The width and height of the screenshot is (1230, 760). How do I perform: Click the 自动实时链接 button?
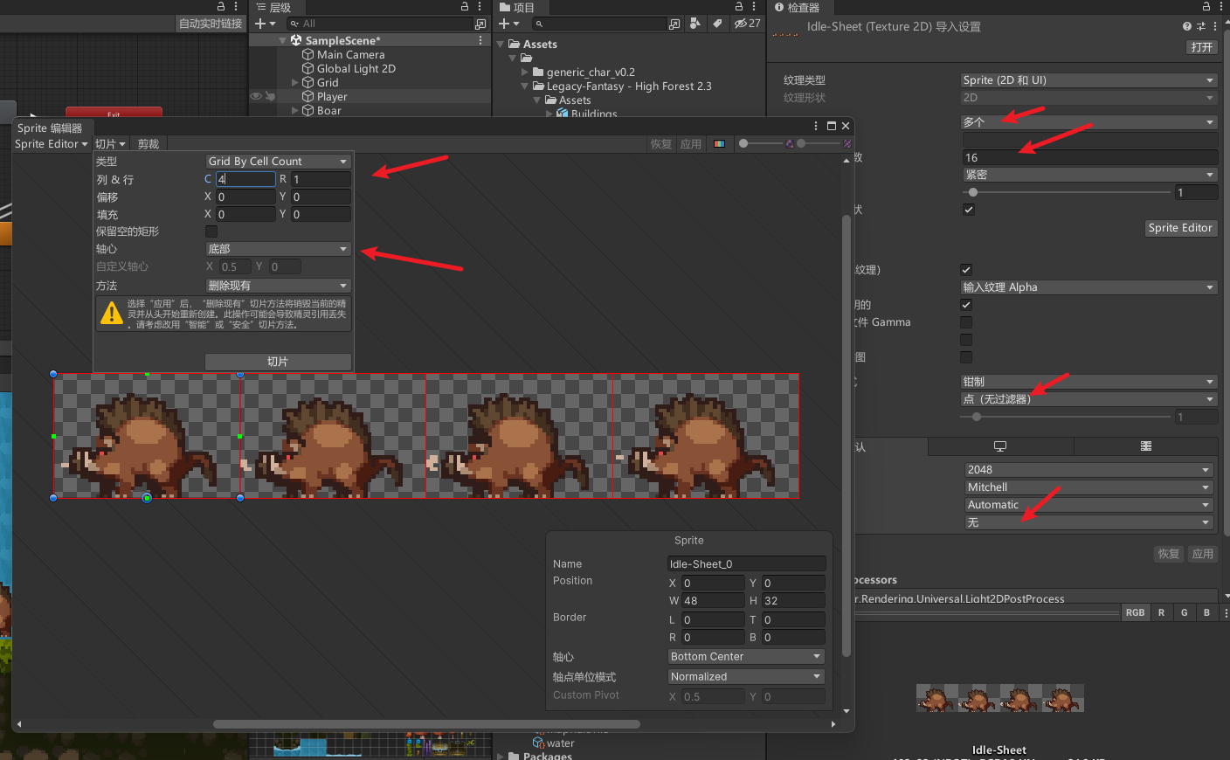210,24
